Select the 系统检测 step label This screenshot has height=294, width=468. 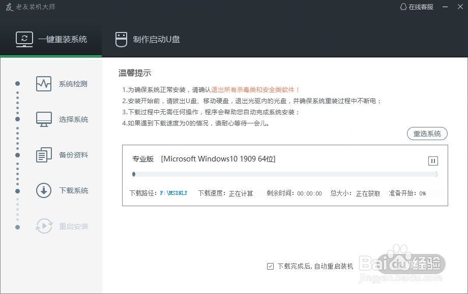[73, 84]
